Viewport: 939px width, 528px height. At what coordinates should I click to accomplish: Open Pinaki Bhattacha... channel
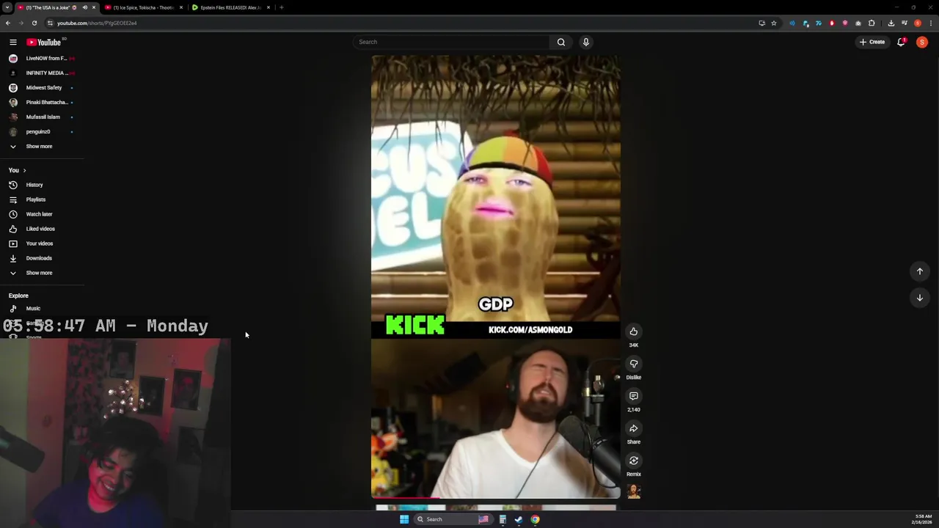coord(42,102)
